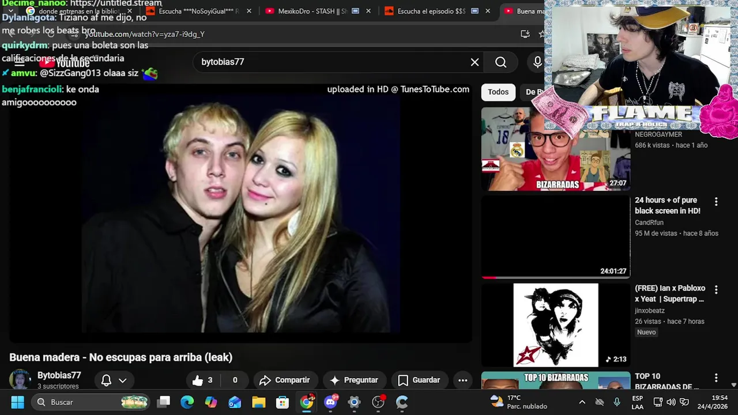Run the YouTube search with magnifier button
738x415 pixels.
pos(500,62)
